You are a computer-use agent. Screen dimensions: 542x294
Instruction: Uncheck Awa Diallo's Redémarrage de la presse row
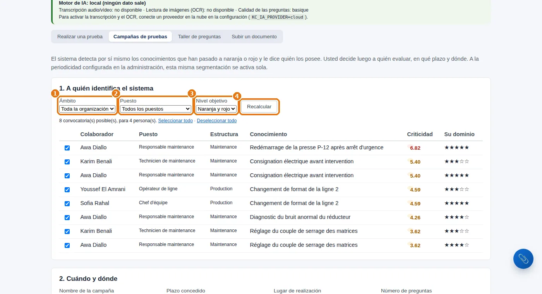67,148
